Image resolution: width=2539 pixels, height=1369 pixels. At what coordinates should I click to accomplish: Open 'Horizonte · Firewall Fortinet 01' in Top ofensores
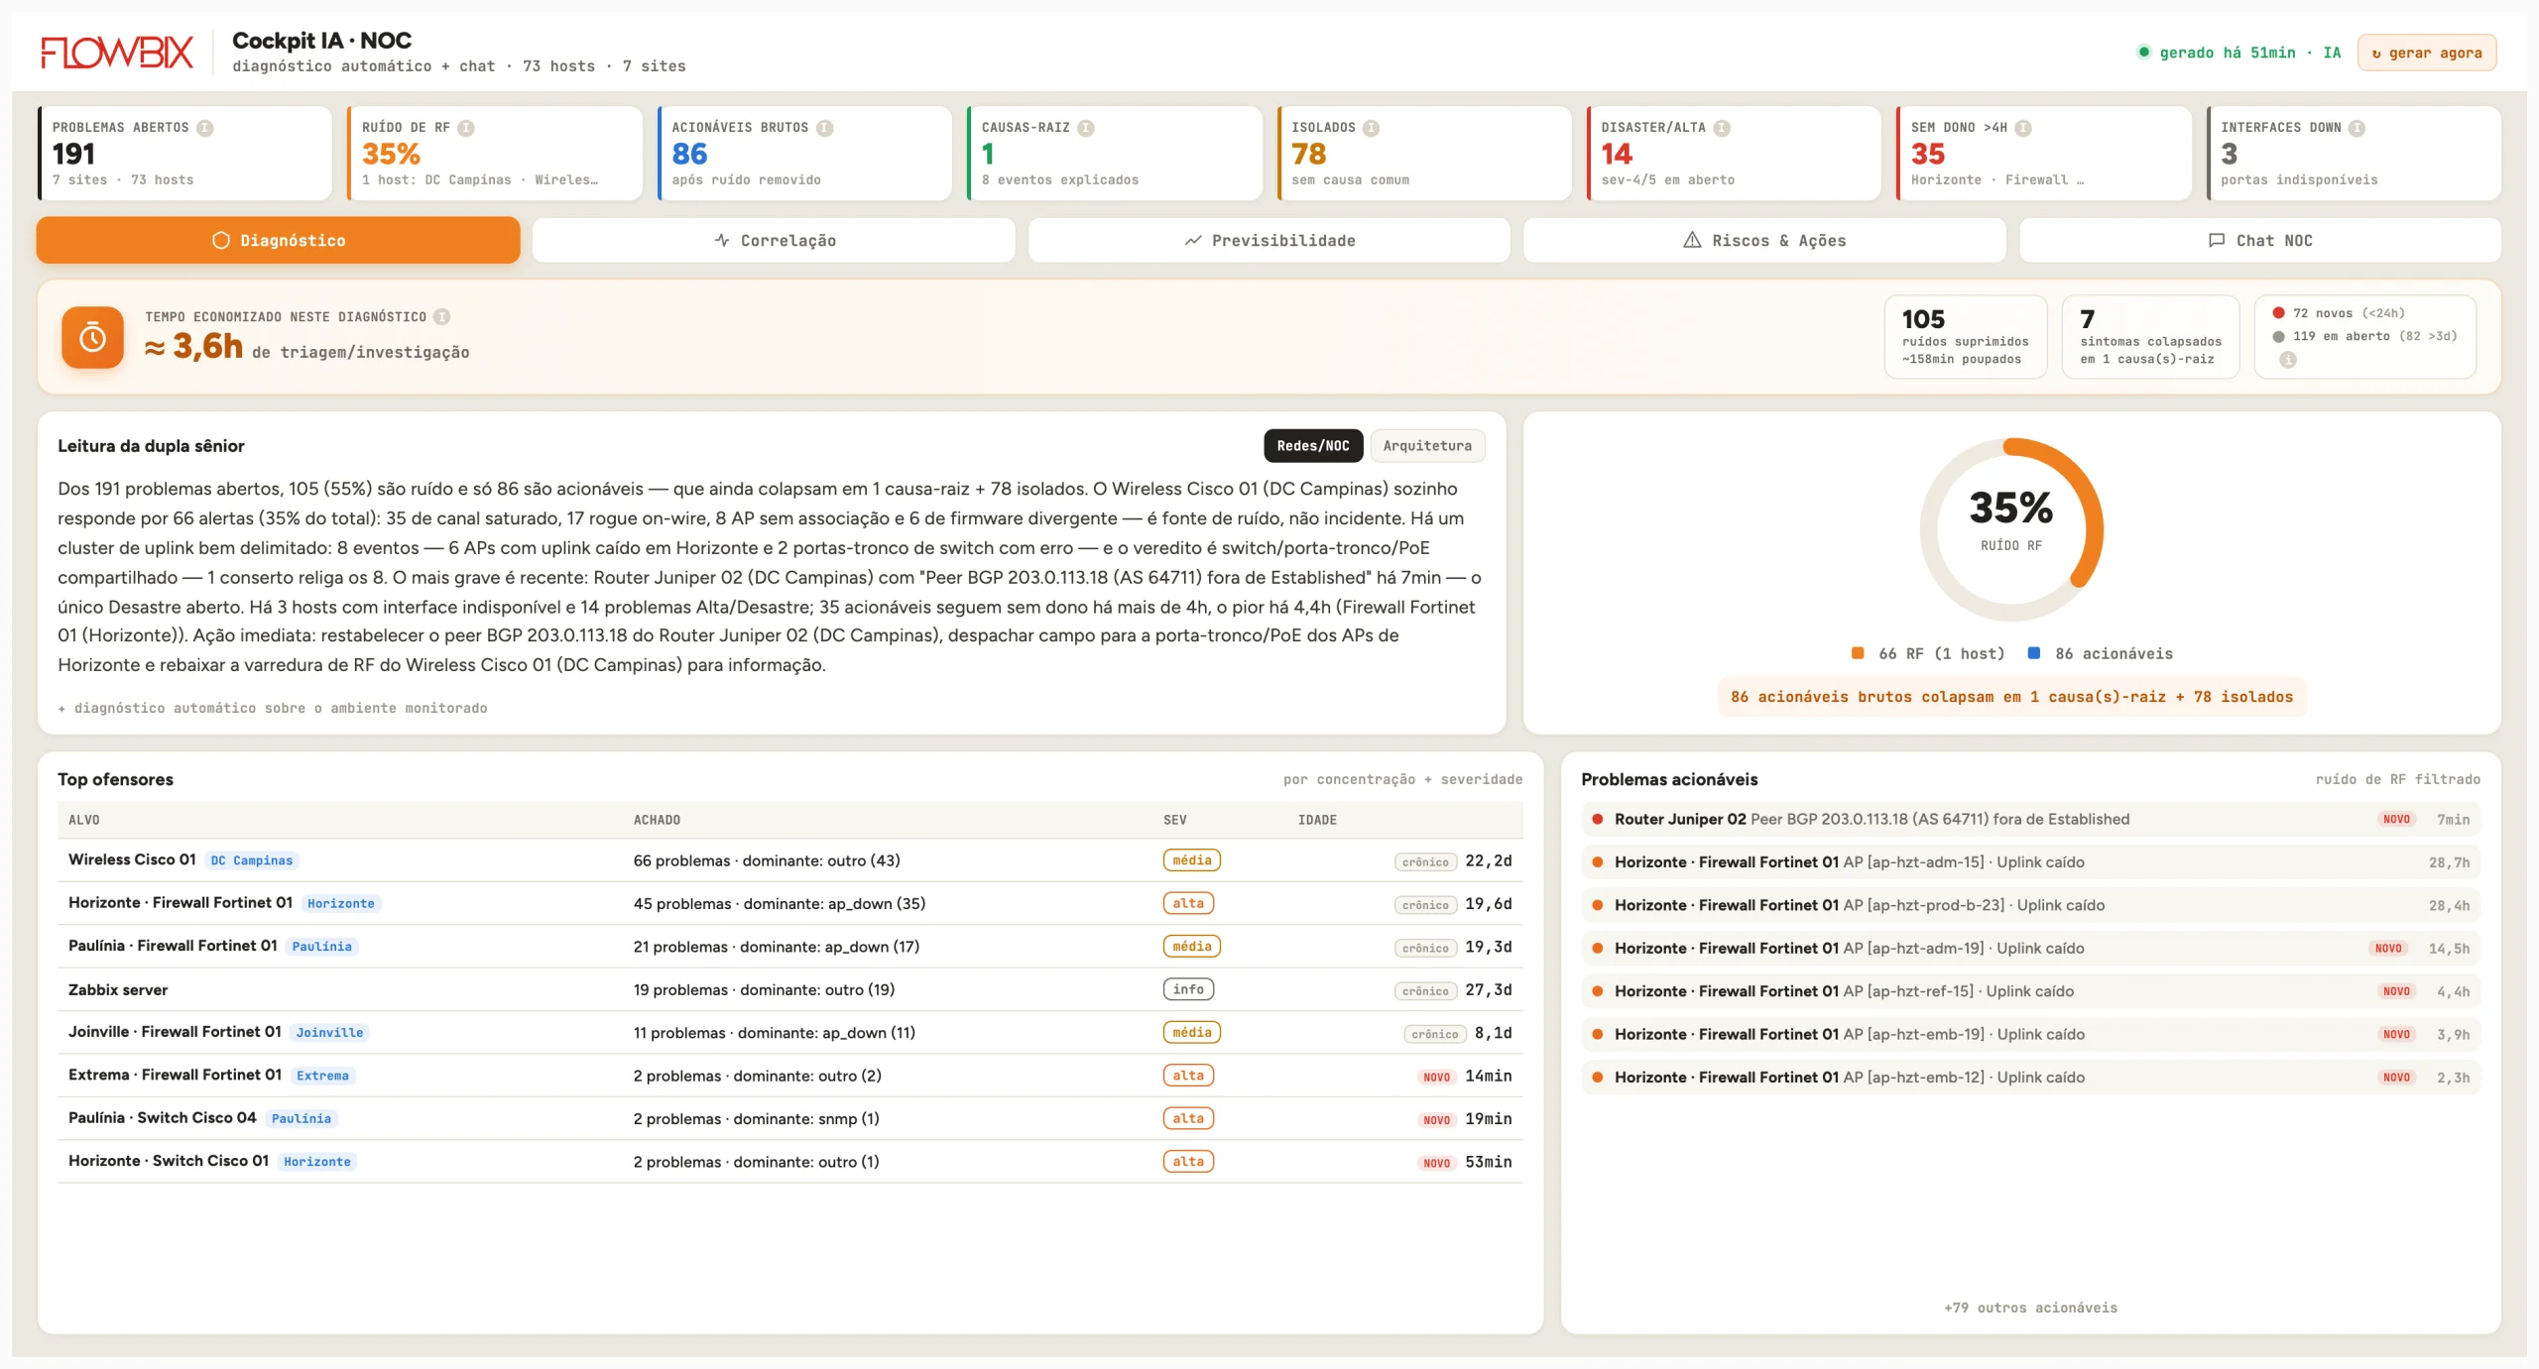(x=181, y=903)
